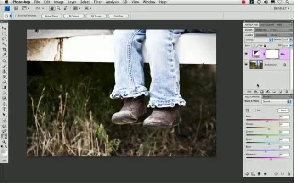Screen dimensions: 294x183
Task: Click the layer mask thumbnail
Action: click(272, 54)
